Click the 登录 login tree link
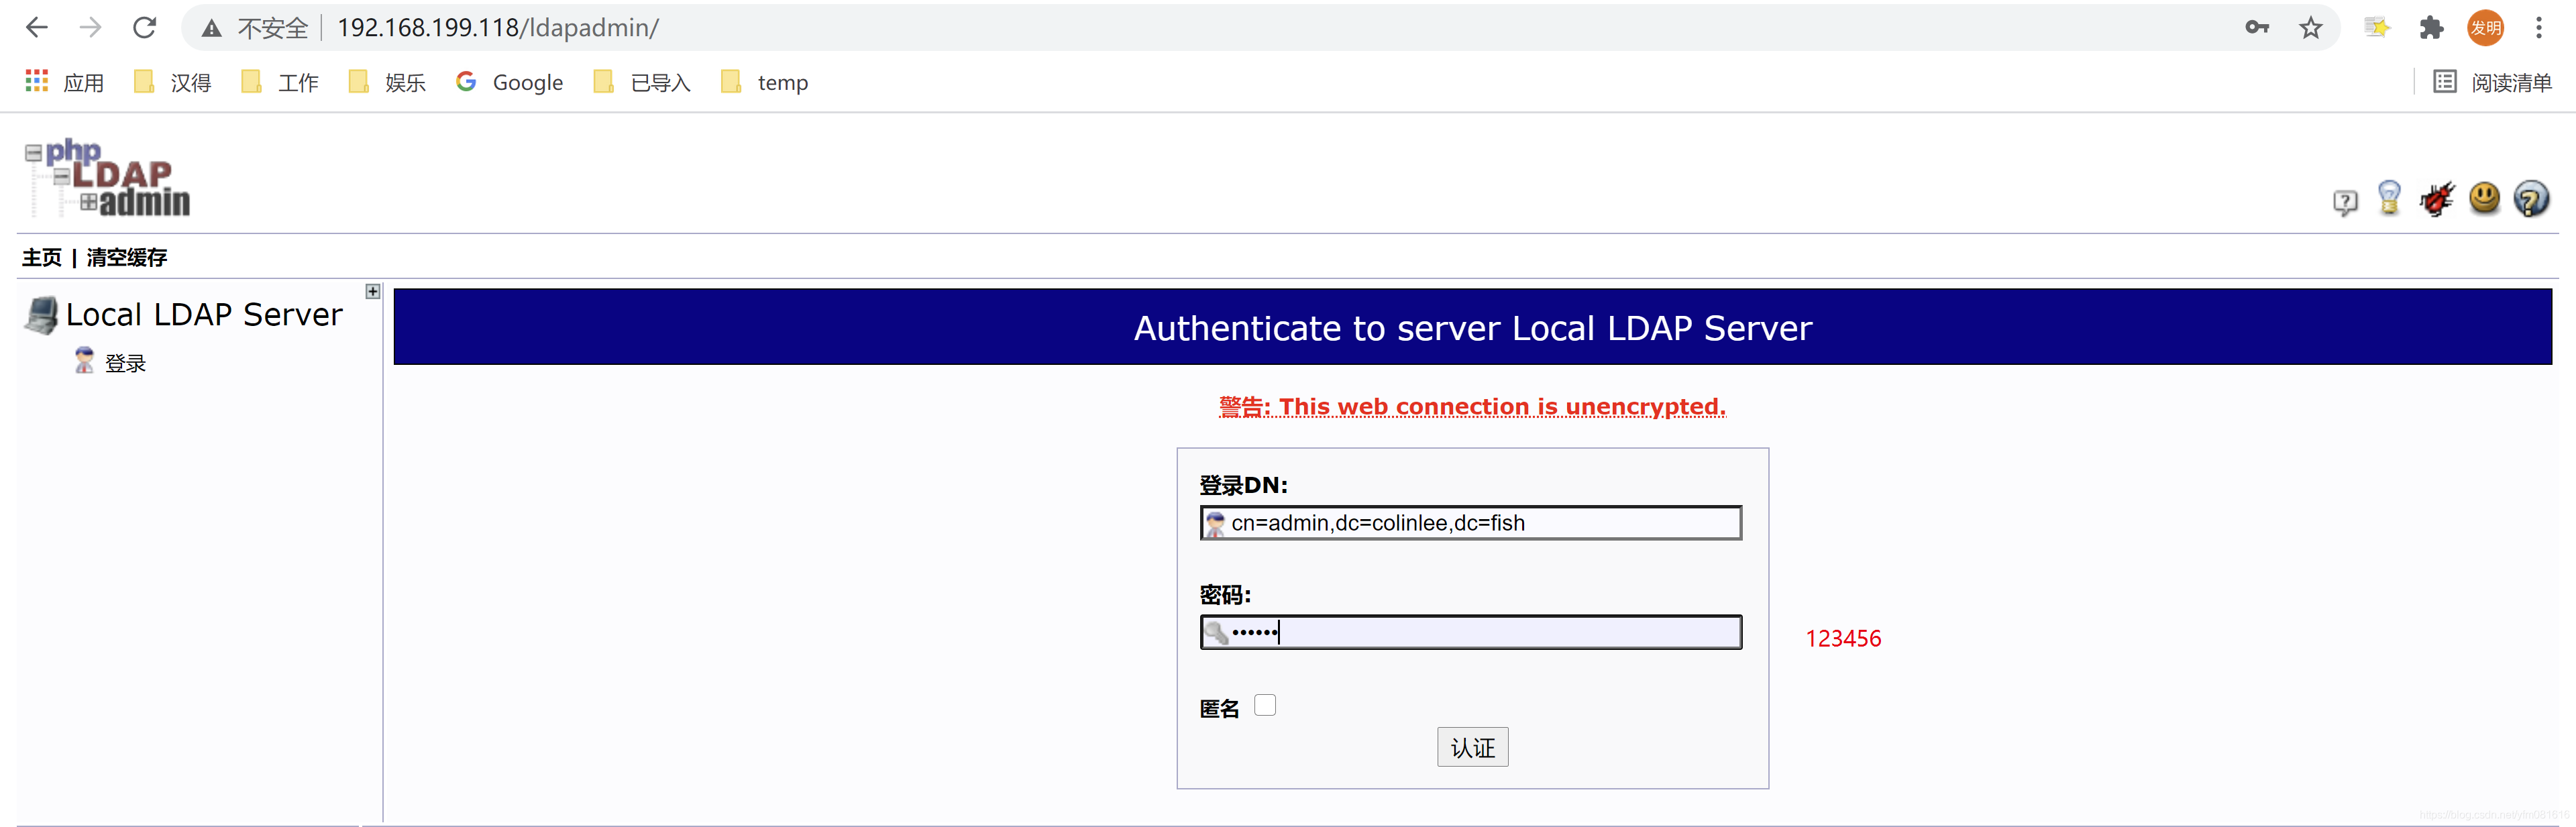This screenshot has width=2576, height=827. [x=125, y=363]
